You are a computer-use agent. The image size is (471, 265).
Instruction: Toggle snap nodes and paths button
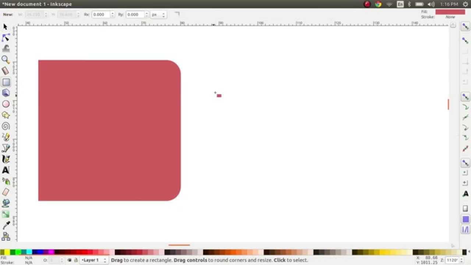pyautogui.click(x=465, y=97)
